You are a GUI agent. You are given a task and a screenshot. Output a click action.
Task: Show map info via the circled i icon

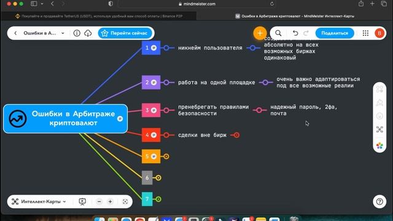click(77, 33)
